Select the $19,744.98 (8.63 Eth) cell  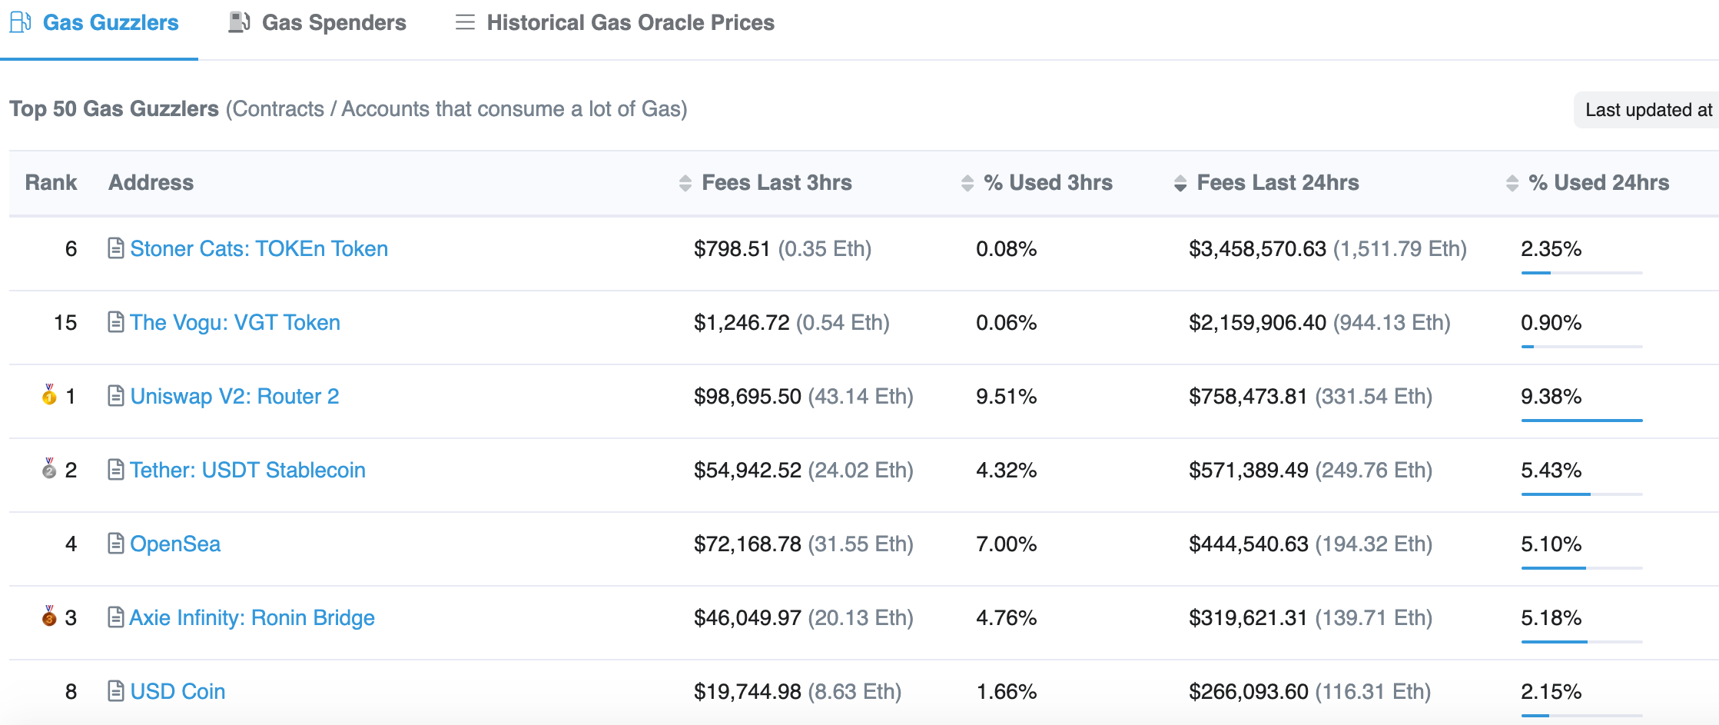[x=798, y=692]
